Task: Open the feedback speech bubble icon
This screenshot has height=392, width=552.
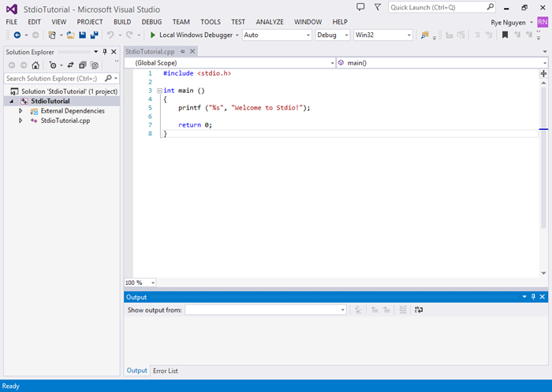Action: pyautogui.click(x=360, y=7)
